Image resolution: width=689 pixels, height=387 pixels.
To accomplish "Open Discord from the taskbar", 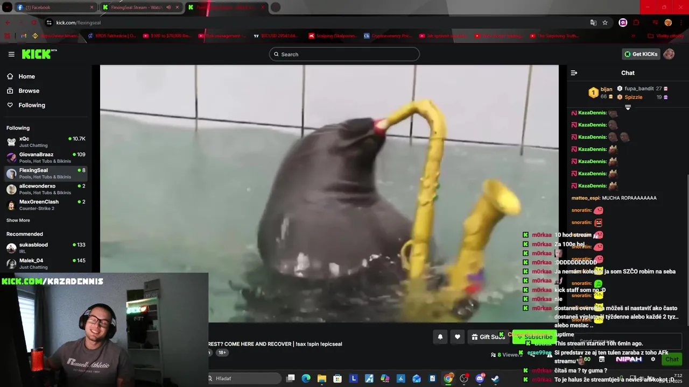I will click(480, 378).
